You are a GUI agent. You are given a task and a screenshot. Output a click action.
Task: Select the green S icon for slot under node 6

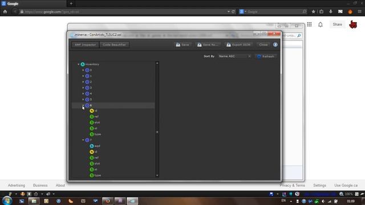click(x=92, y=122)
